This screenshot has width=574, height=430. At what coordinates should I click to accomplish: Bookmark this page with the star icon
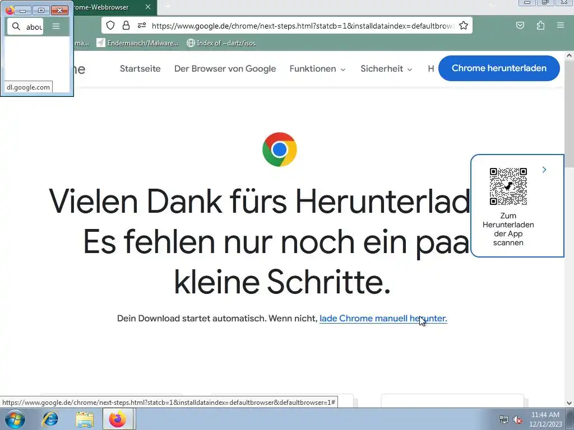click(x=464, y=25)
